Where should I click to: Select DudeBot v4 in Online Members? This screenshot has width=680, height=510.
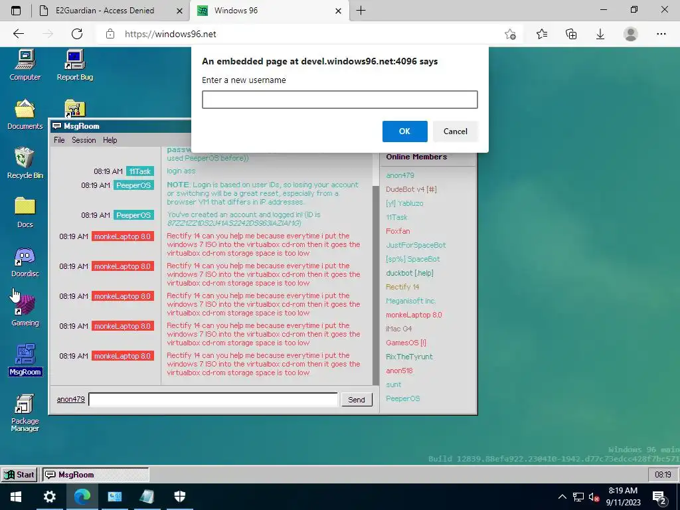click(x=411, y=189)
